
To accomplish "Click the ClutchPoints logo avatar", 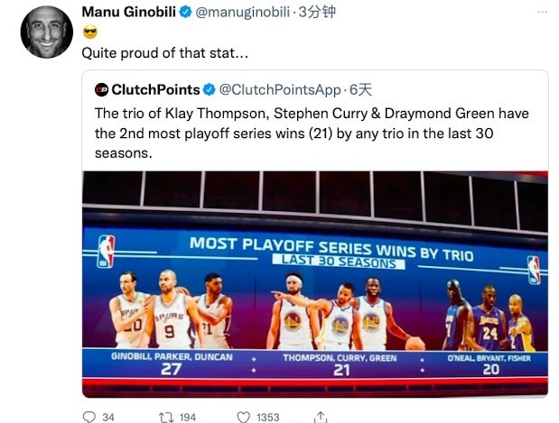I will (x=101, y=89).
